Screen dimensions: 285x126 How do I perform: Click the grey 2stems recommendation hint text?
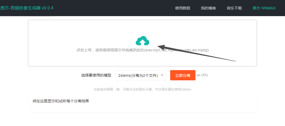click(142, 89)
